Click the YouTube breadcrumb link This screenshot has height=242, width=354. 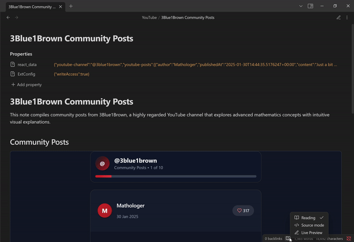coord(149,18)
